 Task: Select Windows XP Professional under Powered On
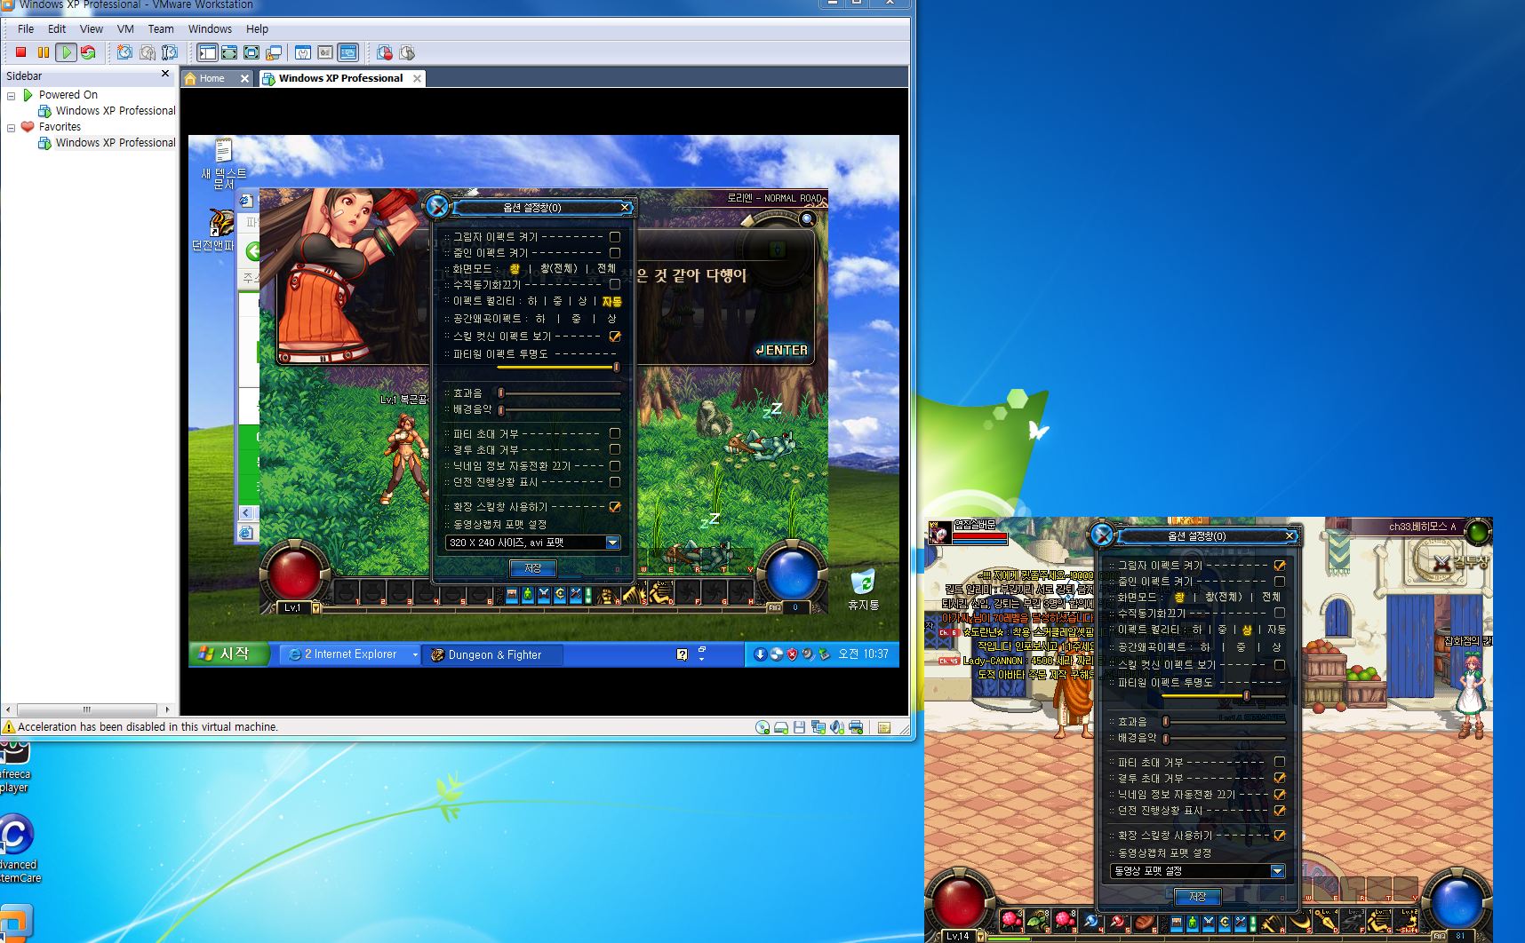pos(107,111)
